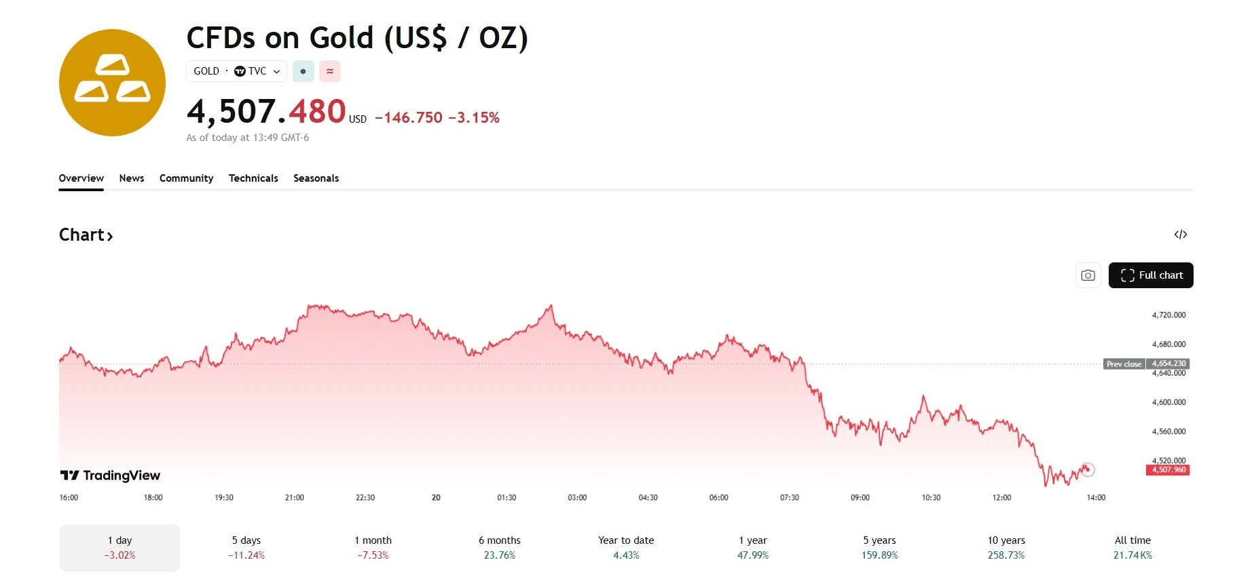Show the All time range
The width and height of the screenshot is (1254, 575).
[1132, 547]
